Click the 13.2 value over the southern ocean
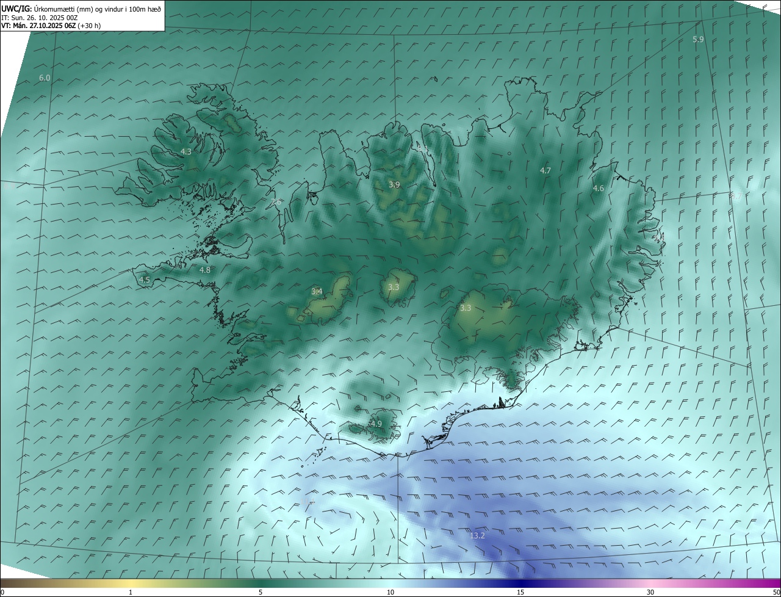781x597 pixels. coord(477,535)
